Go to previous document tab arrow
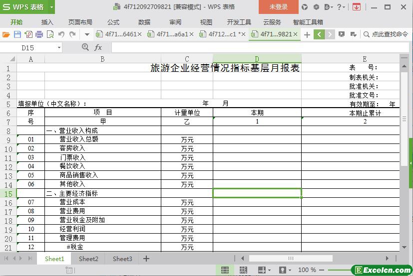The height and width of the screenshot is (276, 413). (319, 34)
